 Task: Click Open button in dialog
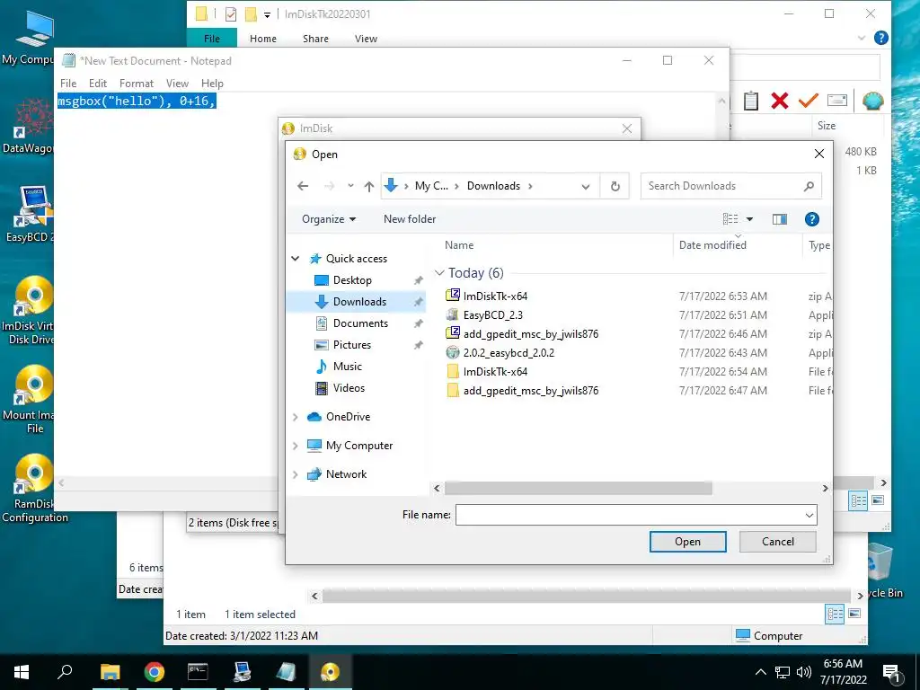click(x=687, y=542)
